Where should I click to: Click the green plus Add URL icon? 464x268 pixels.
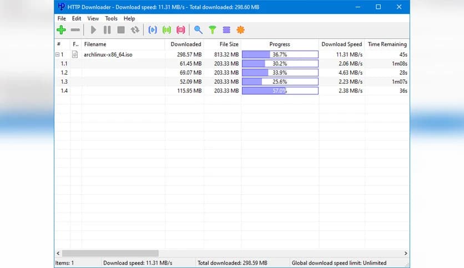tap(61, 30)
